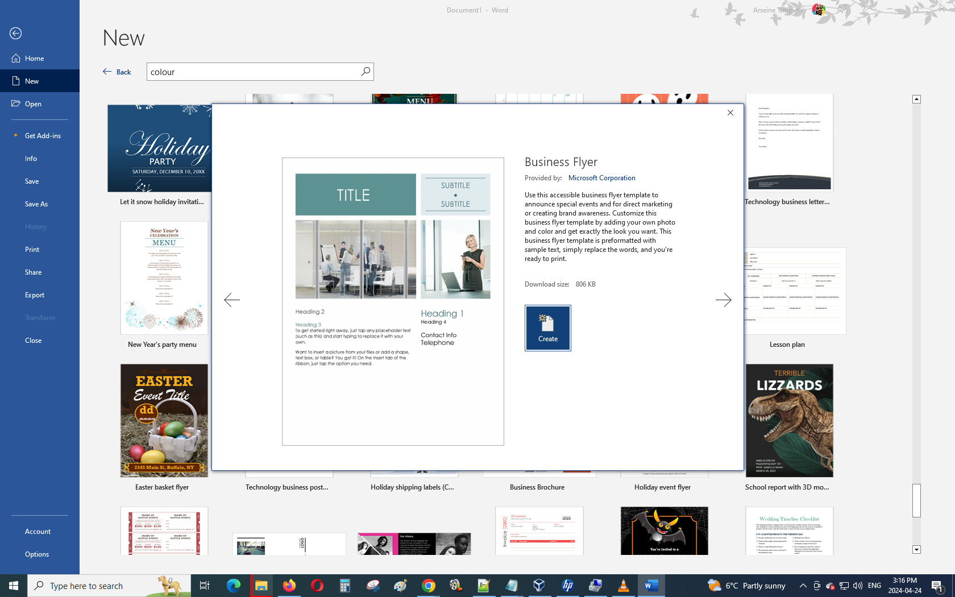Open File Explorer from the taskbar

coord(261,586)
